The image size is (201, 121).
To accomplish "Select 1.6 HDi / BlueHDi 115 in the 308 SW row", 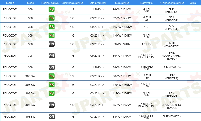I will pyautogui.click(x=146, y=105).
